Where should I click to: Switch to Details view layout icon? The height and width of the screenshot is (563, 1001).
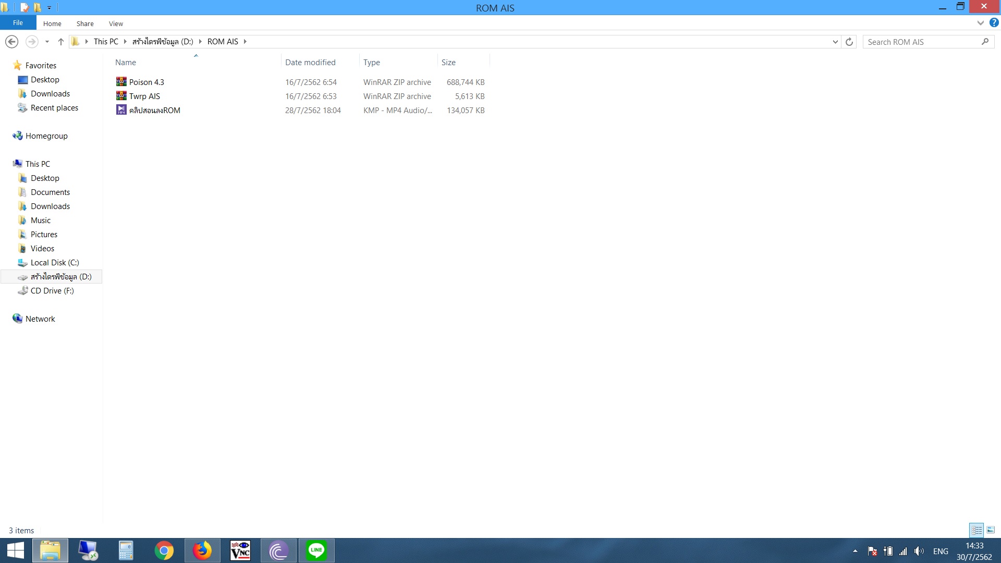coord(976,530)
